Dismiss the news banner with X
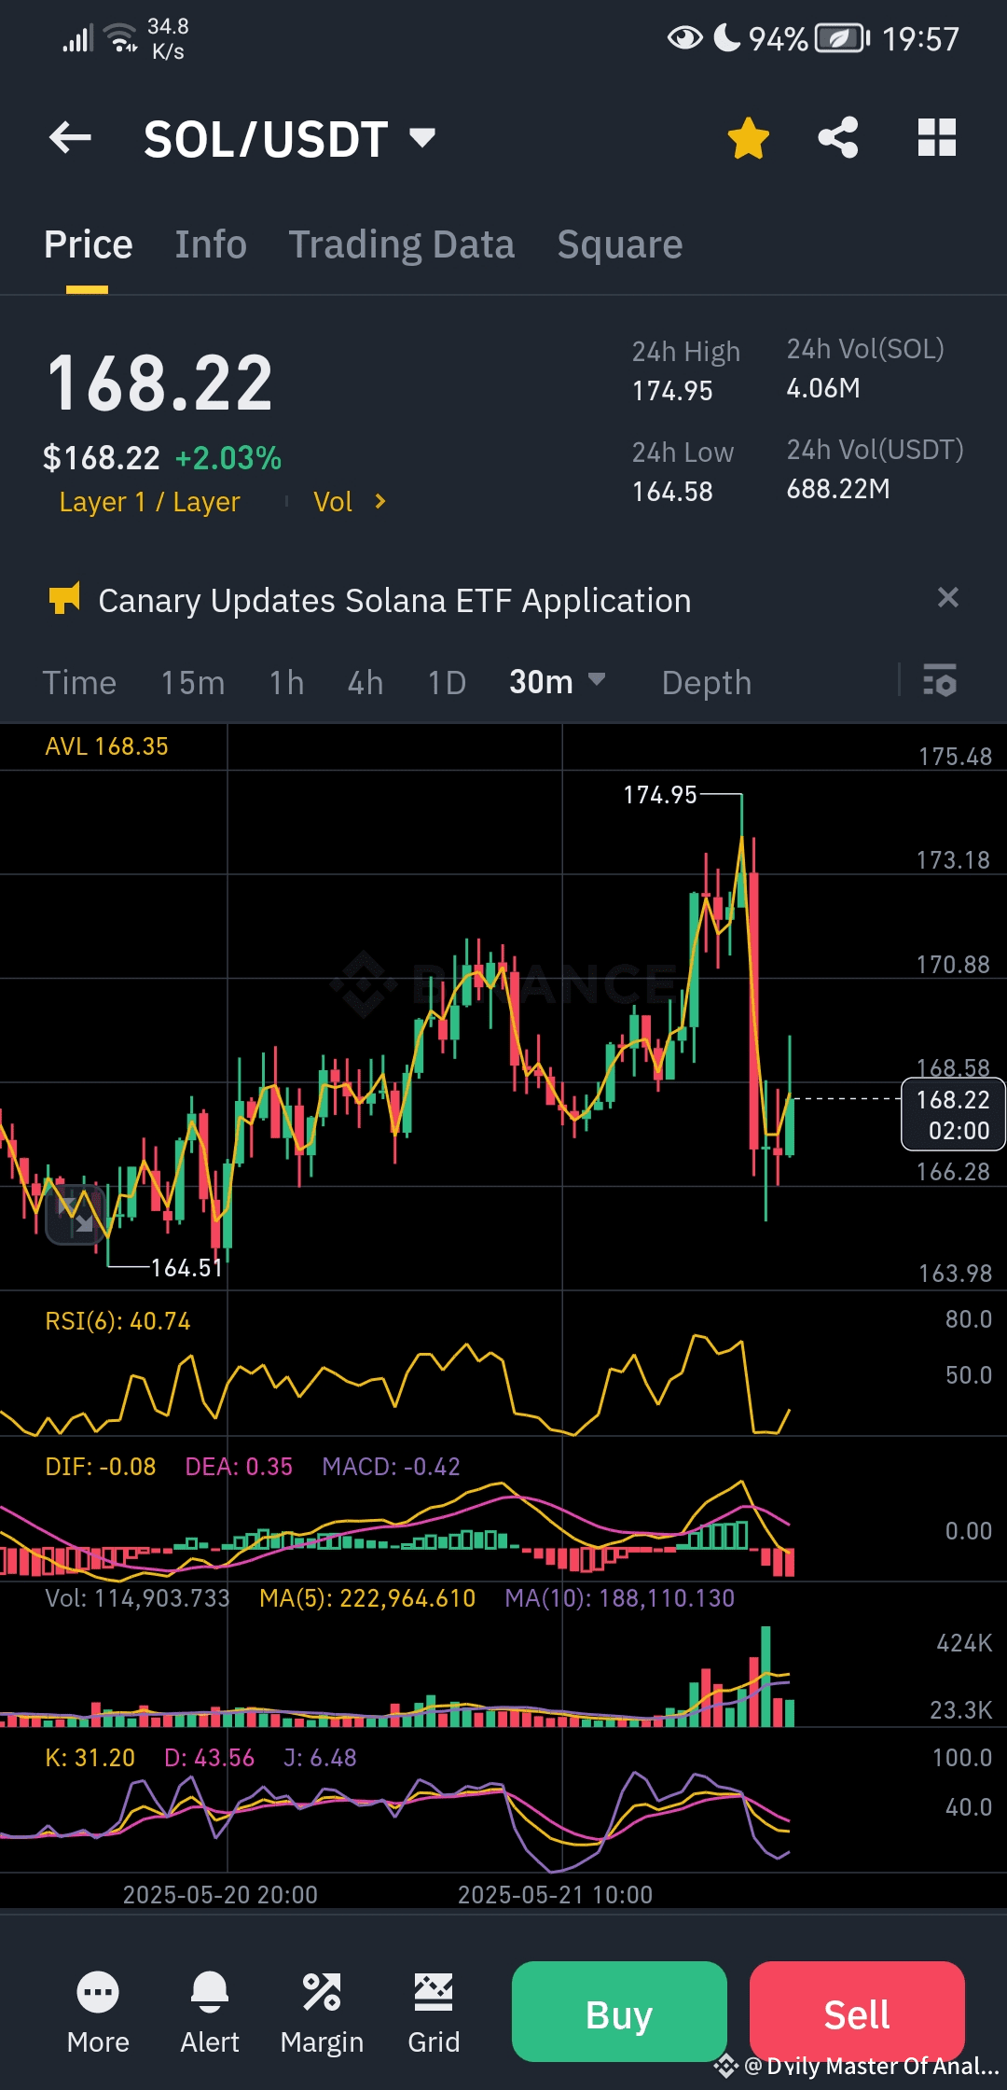The width and height of the screenshot is (1007, 2090). click(948, 597)
